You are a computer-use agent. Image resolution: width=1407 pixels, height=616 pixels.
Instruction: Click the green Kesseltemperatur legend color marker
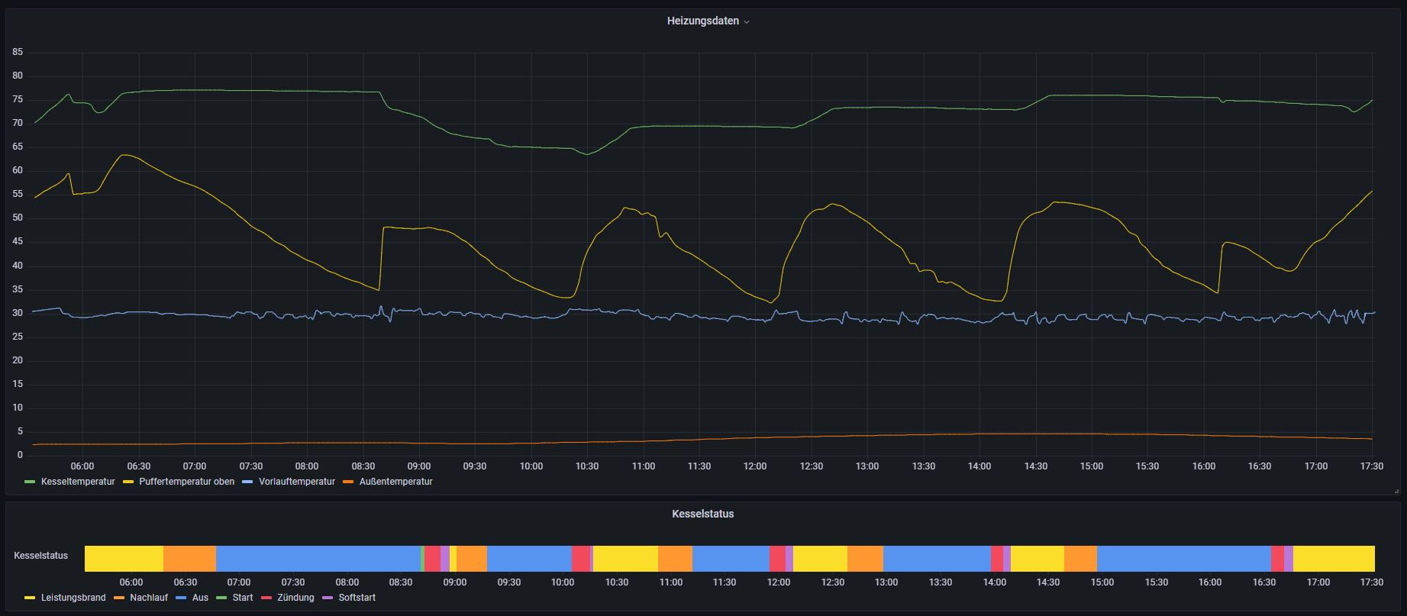tap(31, 482)
